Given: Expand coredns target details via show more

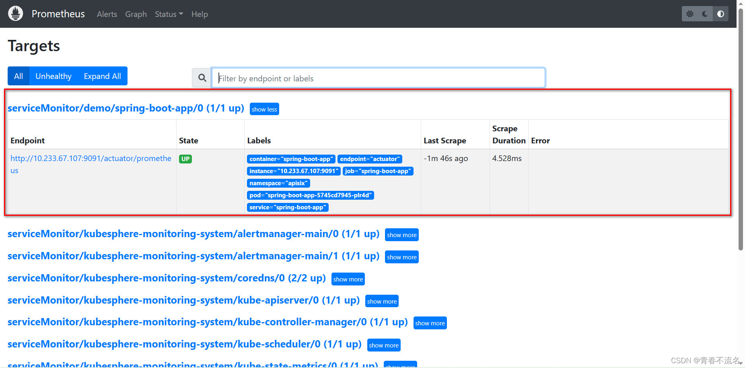Looking at the screenshot, I should click(348, 279).
